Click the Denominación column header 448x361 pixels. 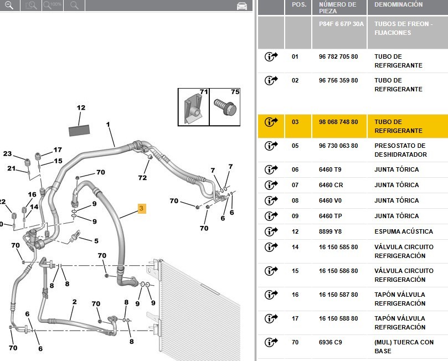point(398,4)
